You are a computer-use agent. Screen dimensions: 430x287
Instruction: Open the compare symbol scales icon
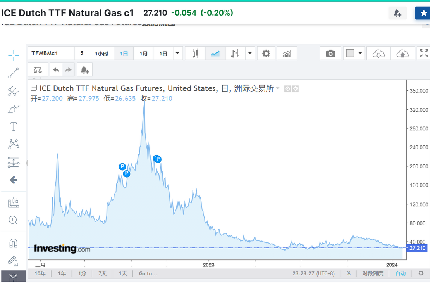tap(38, 69)
